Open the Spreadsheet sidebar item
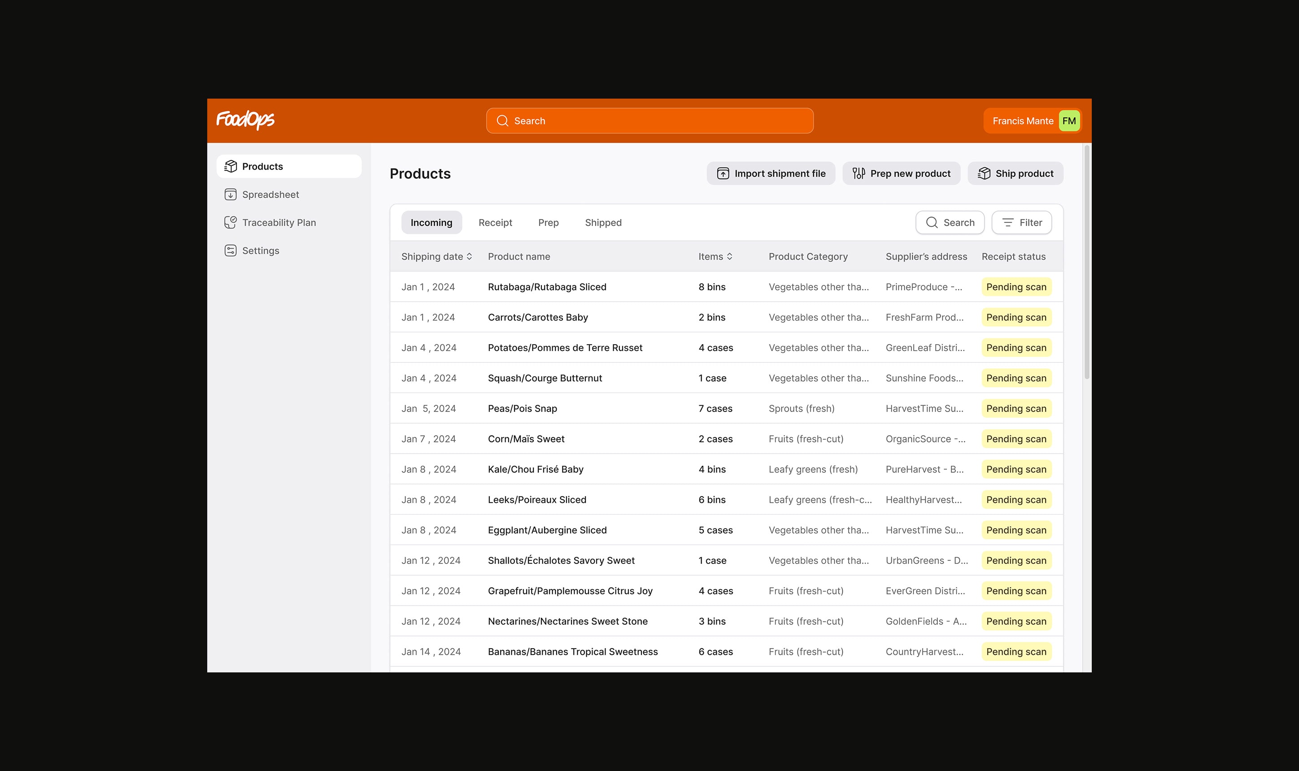 coord(289,194)
